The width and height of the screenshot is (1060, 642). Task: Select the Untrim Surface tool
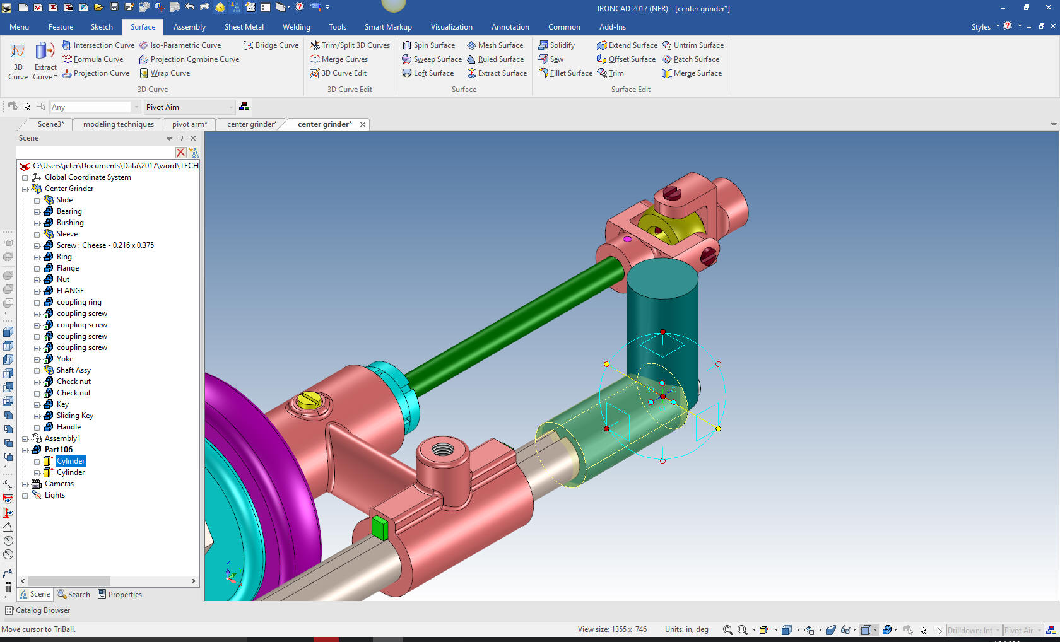692,45
